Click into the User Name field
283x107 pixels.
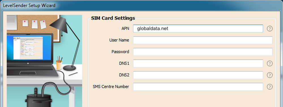click(x=203, y=40)
